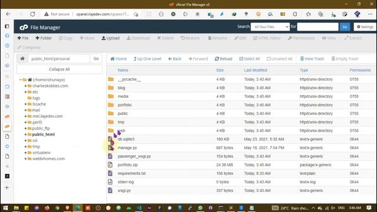The width and height of the screenshot is (377, 212).
Task: Select the stderr.log file icon
Action: [110, 182]
